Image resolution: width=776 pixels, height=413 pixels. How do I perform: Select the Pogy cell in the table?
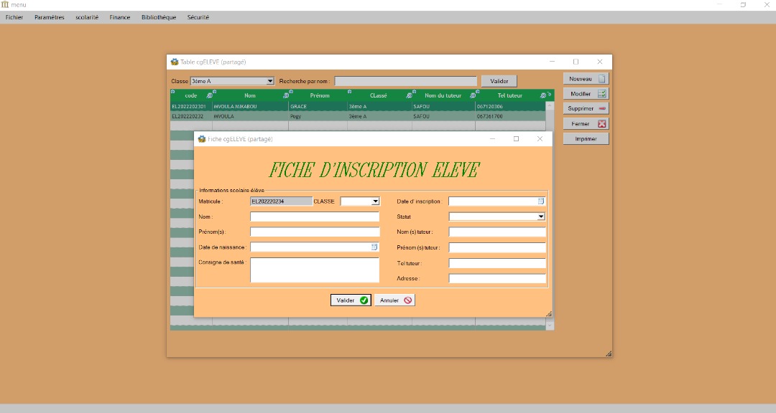(318, 117)
